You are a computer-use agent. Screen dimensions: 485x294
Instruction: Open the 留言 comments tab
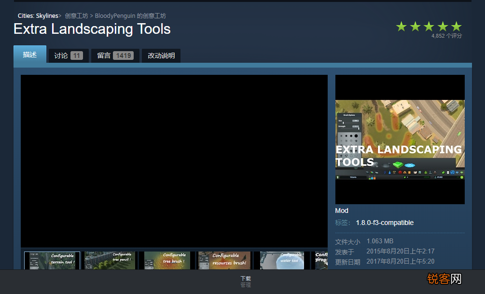[115, 56]
